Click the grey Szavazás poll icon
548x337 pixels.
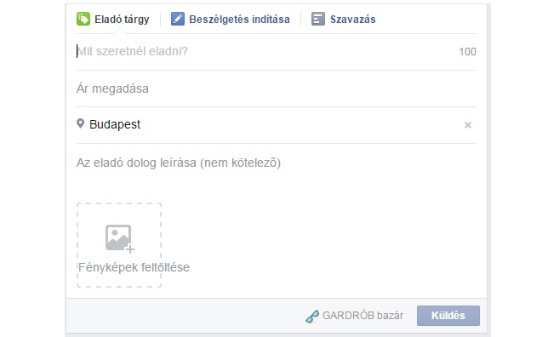click(318, 19)
